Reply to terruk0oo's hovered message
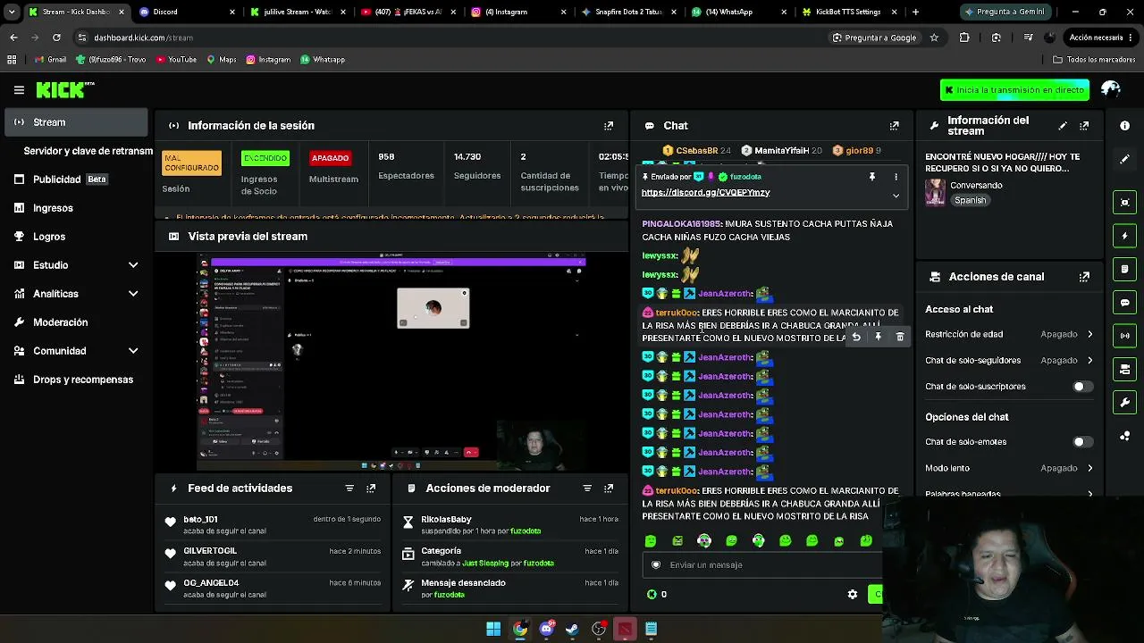1144x643 pixels. [856, 337]
